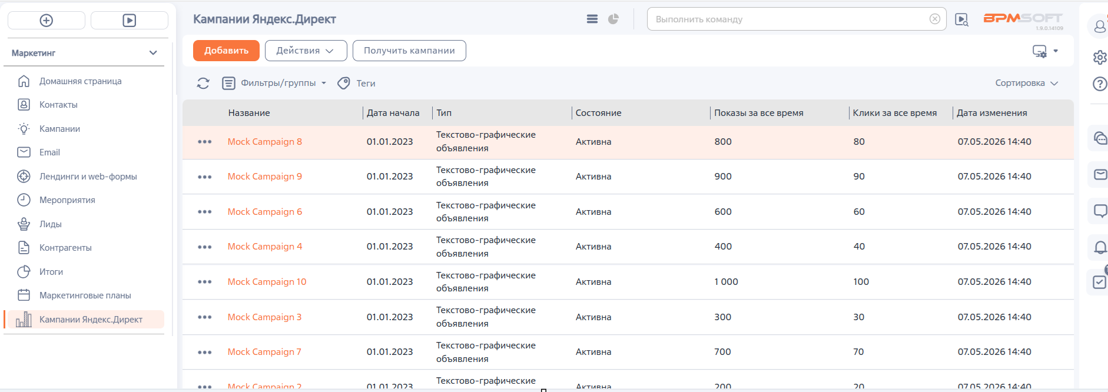
Task: Open the system designer gear icon
Action: [1100, 57]
